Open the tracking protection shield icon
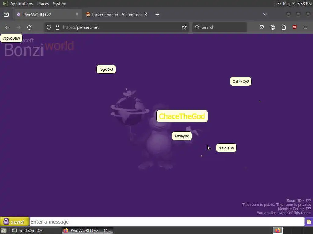 pos(49,27)
